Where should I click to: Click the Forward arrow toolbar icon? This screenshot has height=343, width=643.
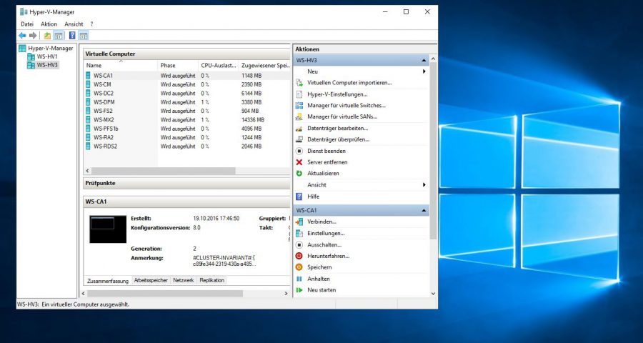(x=33, y=36)
